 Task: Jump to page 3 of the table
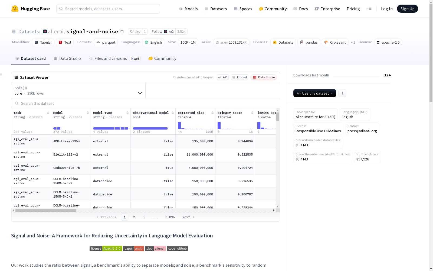(x=143, y=217)
